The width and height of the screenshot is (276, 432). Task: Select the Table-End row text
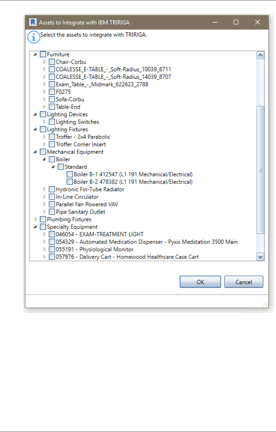68,107
